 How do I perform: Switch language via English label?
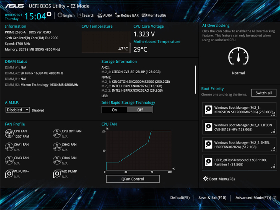pos(69,15)
